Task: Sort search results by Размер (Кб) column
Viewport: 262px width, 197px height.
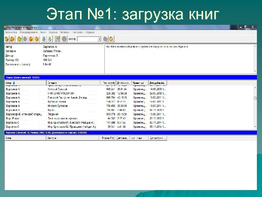Action: coord(108,83)
